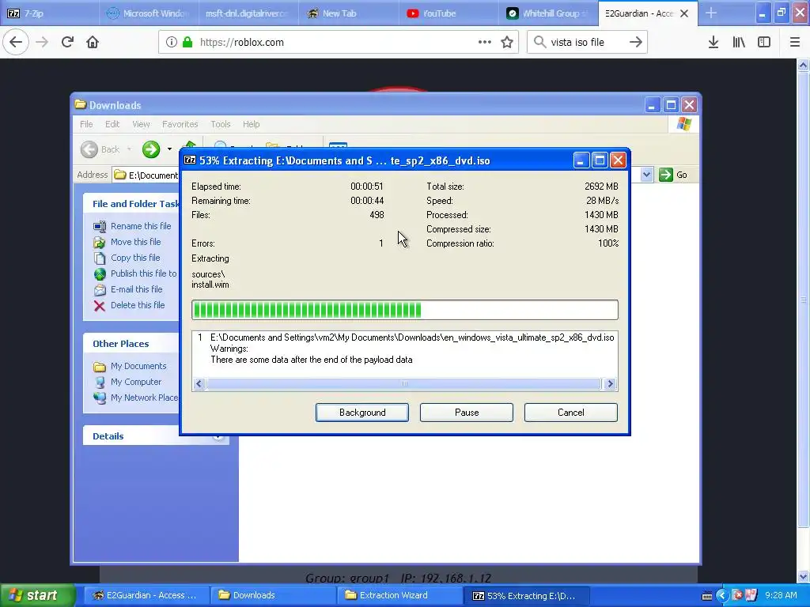Click the green padlock icon in URL bar
This screenshot has width=810, height=607.
(x=187, y=42)
